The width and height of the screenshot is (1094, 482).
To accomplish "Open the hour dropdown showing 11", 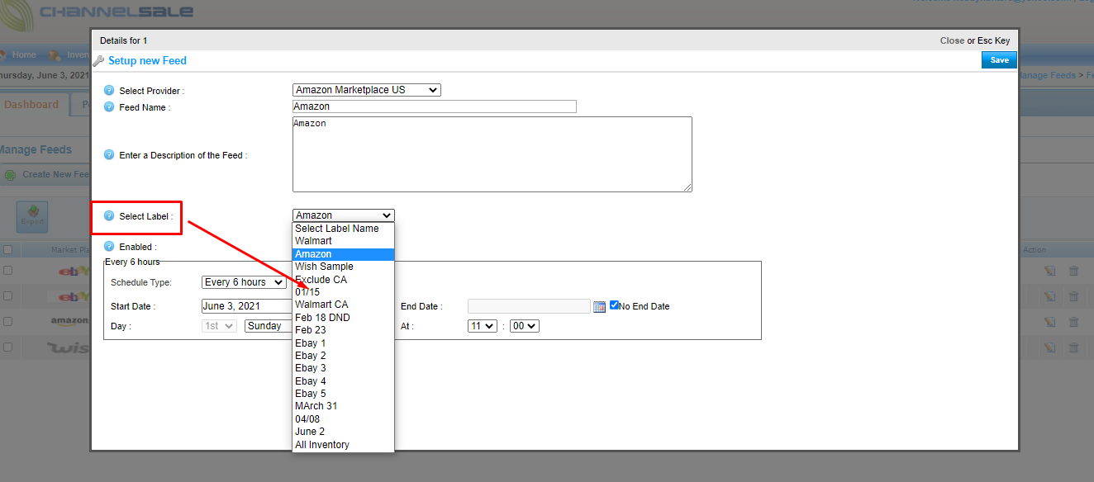I will [x=483, y=326].
